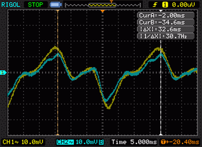Click the orange trigger position marker at grid top
This screenshot has width=202, height=147.
103,11
